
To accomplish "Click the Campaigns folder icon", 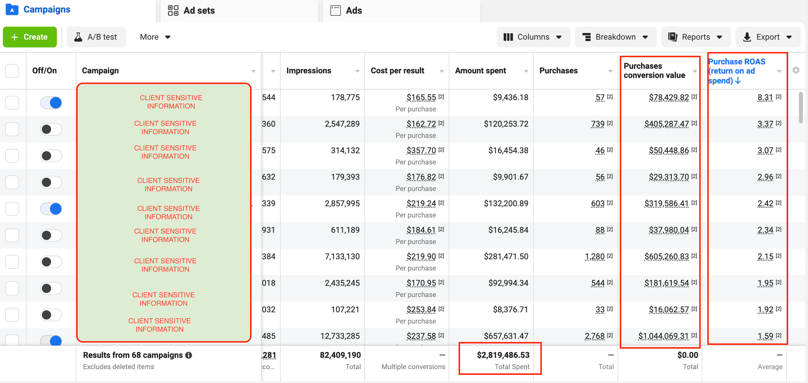I will point(12,10).
